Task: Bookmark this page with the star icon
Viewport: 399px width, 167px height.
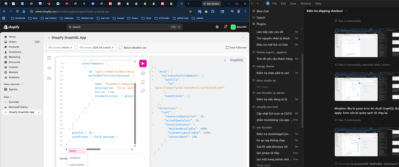Action: 190,11
